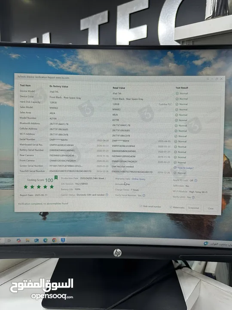The width and height of the screenshot is (232, 310).
Task: Click the Verification completed status message
Action: [43, 203]
